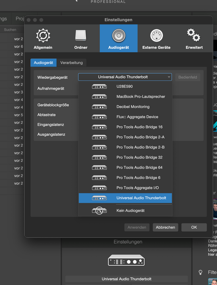Confirm settings with OK button
This screenshot has width=217, height=285.
pos(194,227)
